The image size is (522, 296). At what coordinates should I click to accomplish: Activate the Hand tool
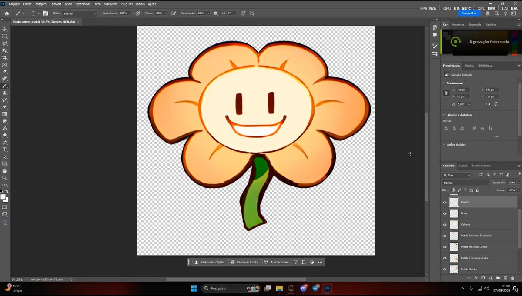tap(5, 171)
